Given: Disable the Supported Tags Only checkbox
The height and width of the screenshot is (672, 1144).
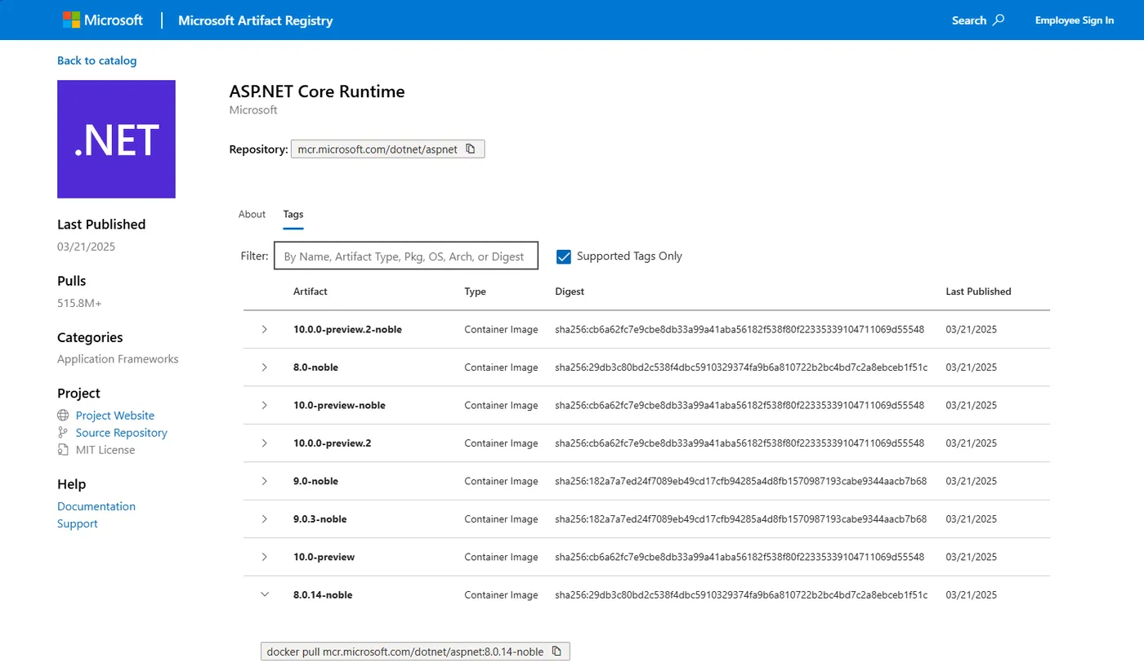Looking at the screenshot, I should click(x=563, y=256).
